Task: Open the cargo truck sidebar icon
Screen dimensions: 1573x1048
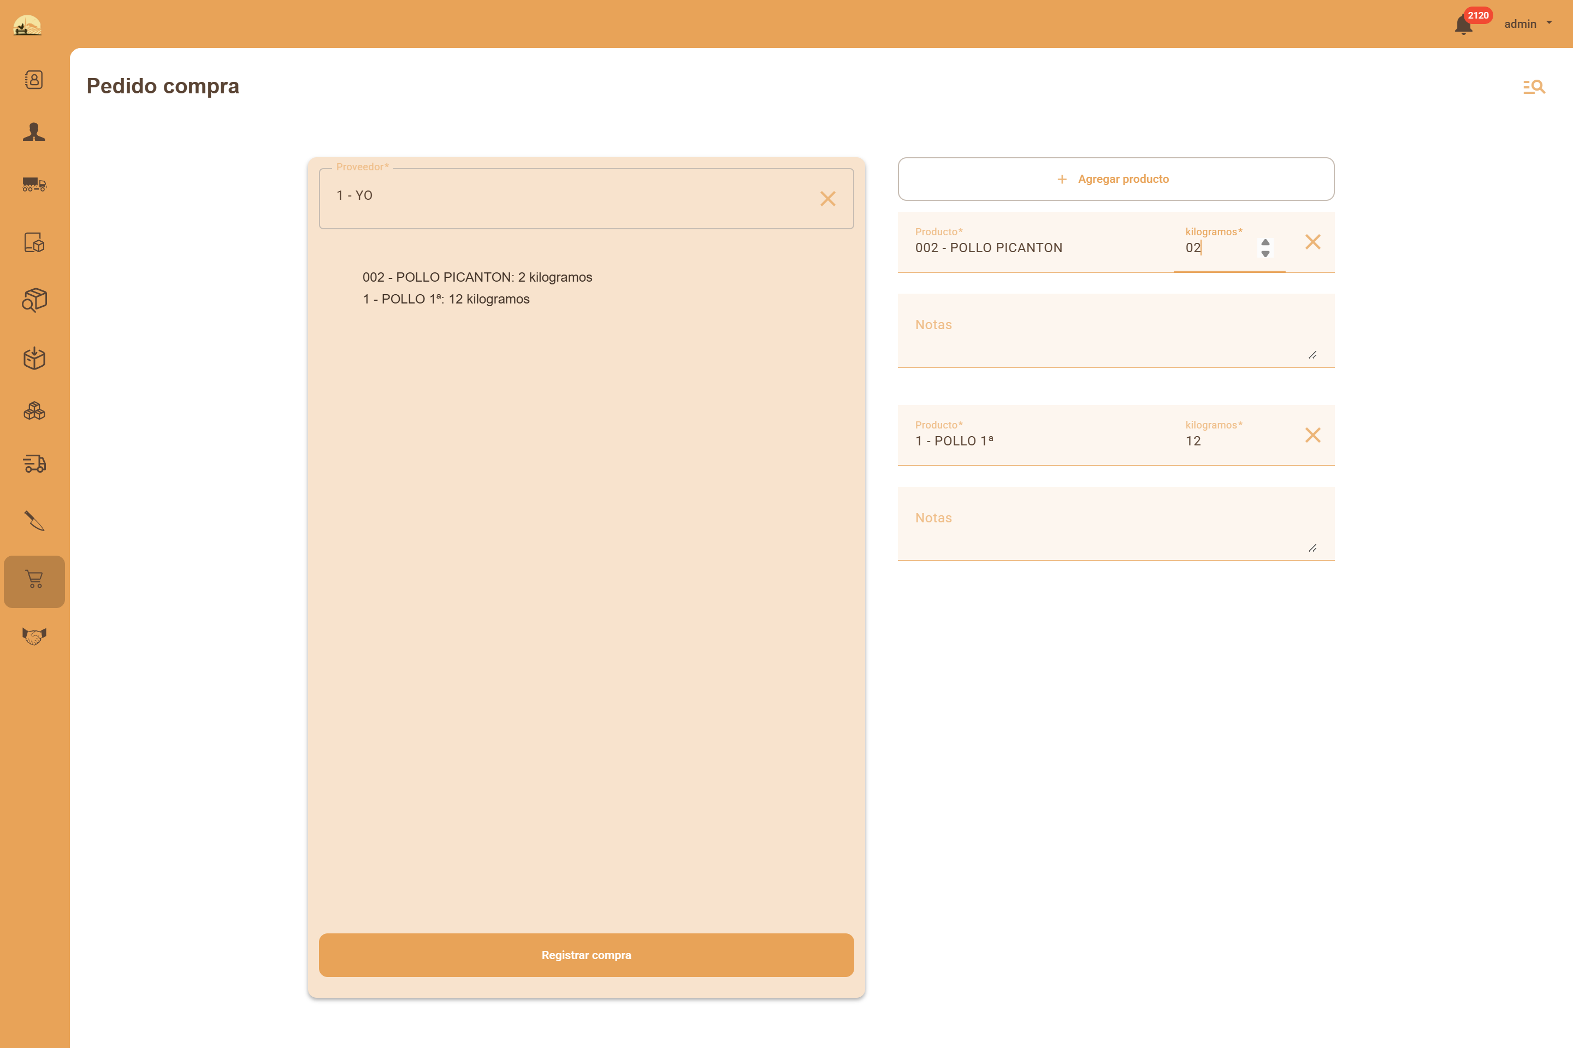Action: 34,184
